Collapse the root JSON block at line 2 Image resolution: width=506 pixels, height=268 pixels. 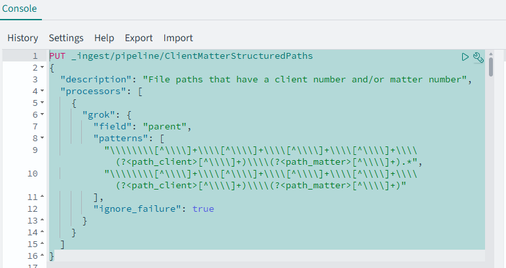pos(42,68)
